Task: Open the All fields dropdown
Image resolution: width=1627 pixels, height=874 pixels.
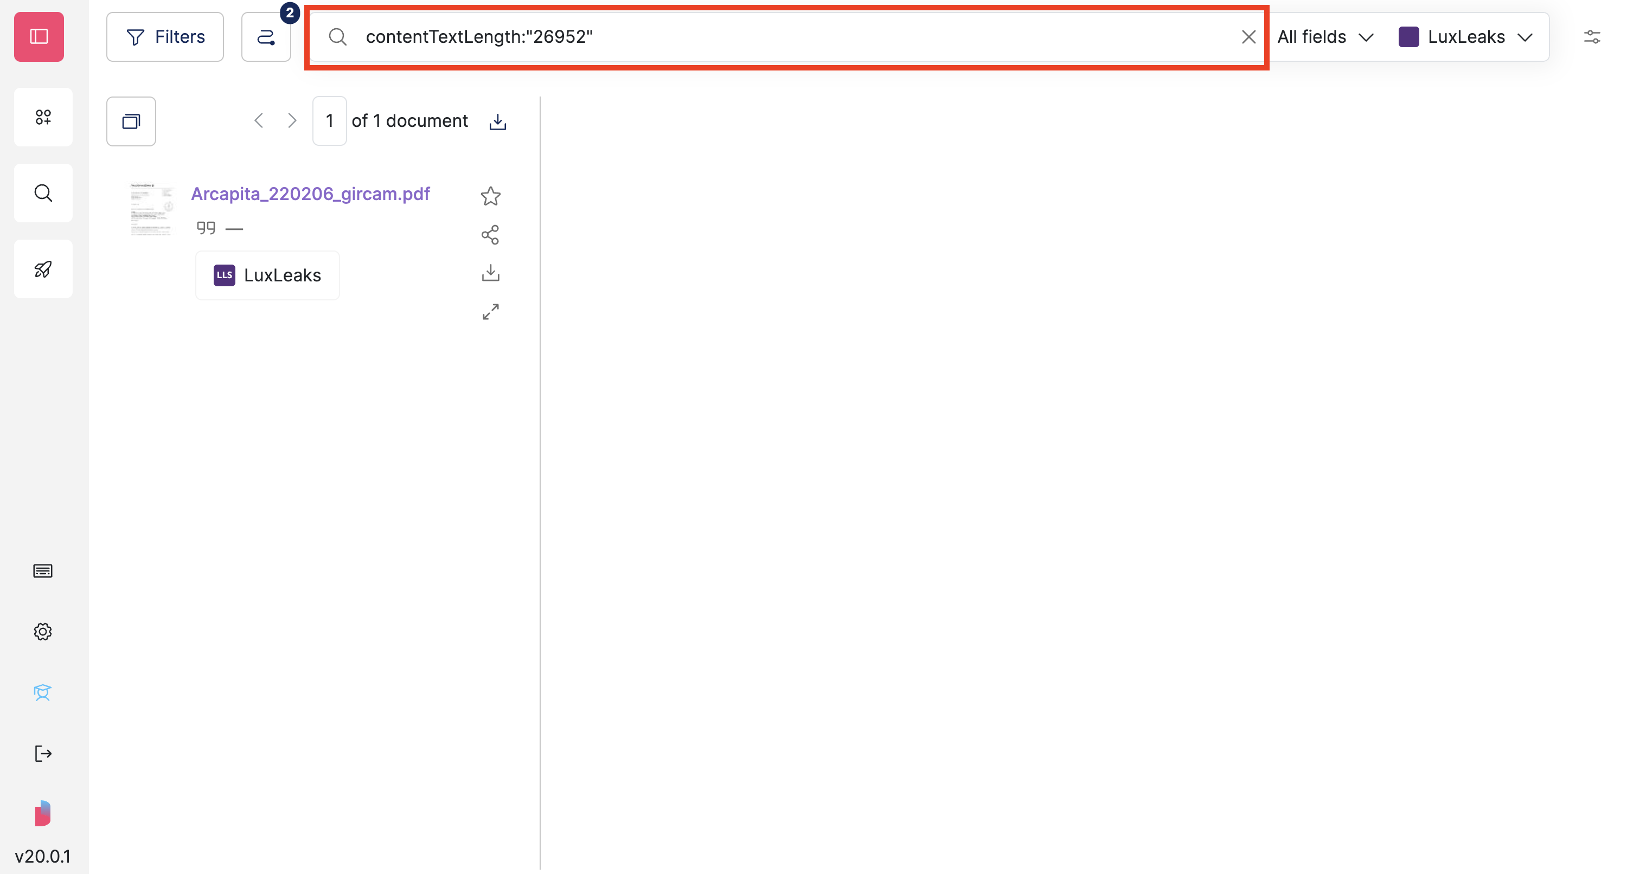Action: (1324, 37)
